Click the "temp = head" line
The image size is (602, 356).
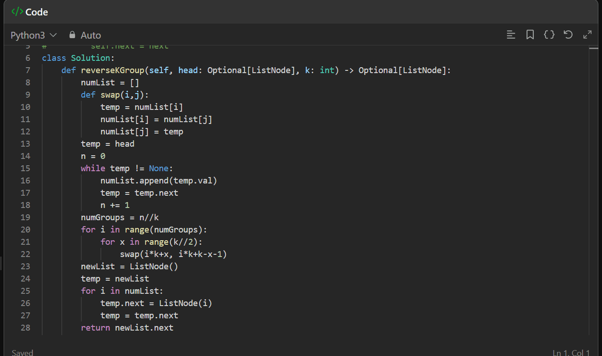point(108,143)
